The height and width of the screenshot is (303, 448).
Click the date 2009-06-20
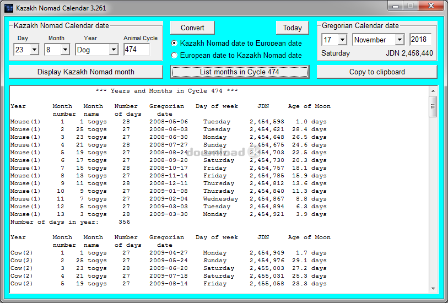point(169,268)
